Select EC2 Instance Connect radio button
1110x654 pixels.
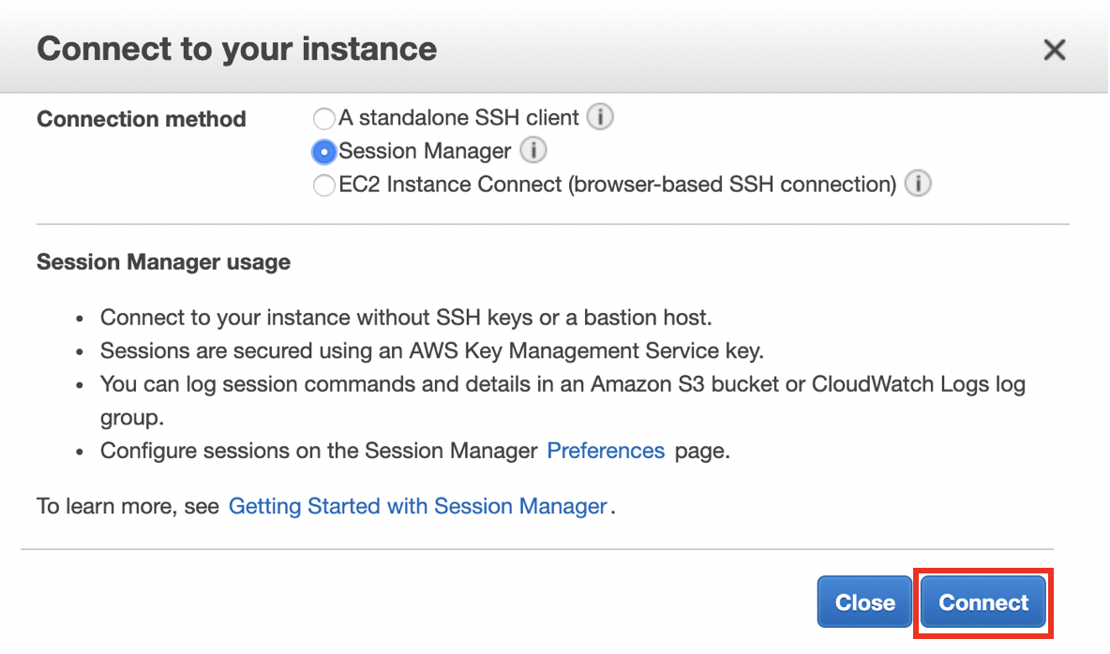click(324, 186)
